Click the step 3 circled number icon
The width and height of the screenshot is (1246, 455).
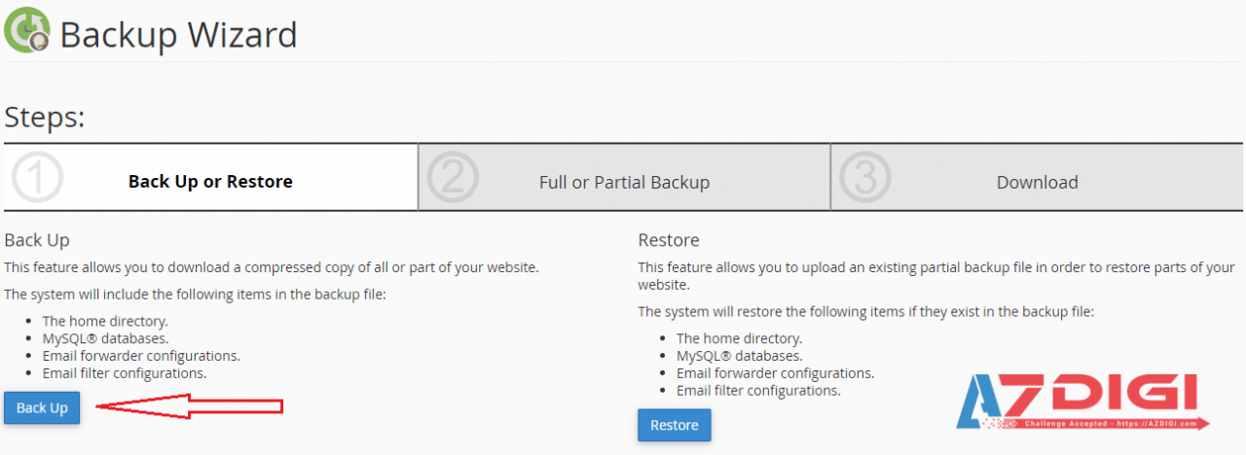pyautogui.click(x=864, y=180)
